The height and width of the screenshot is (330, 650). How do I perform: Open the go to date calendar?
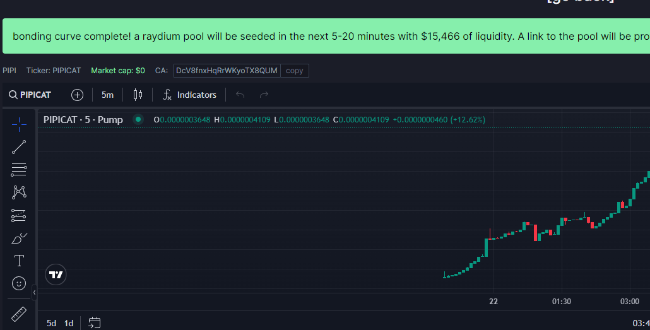coord(95,322)
